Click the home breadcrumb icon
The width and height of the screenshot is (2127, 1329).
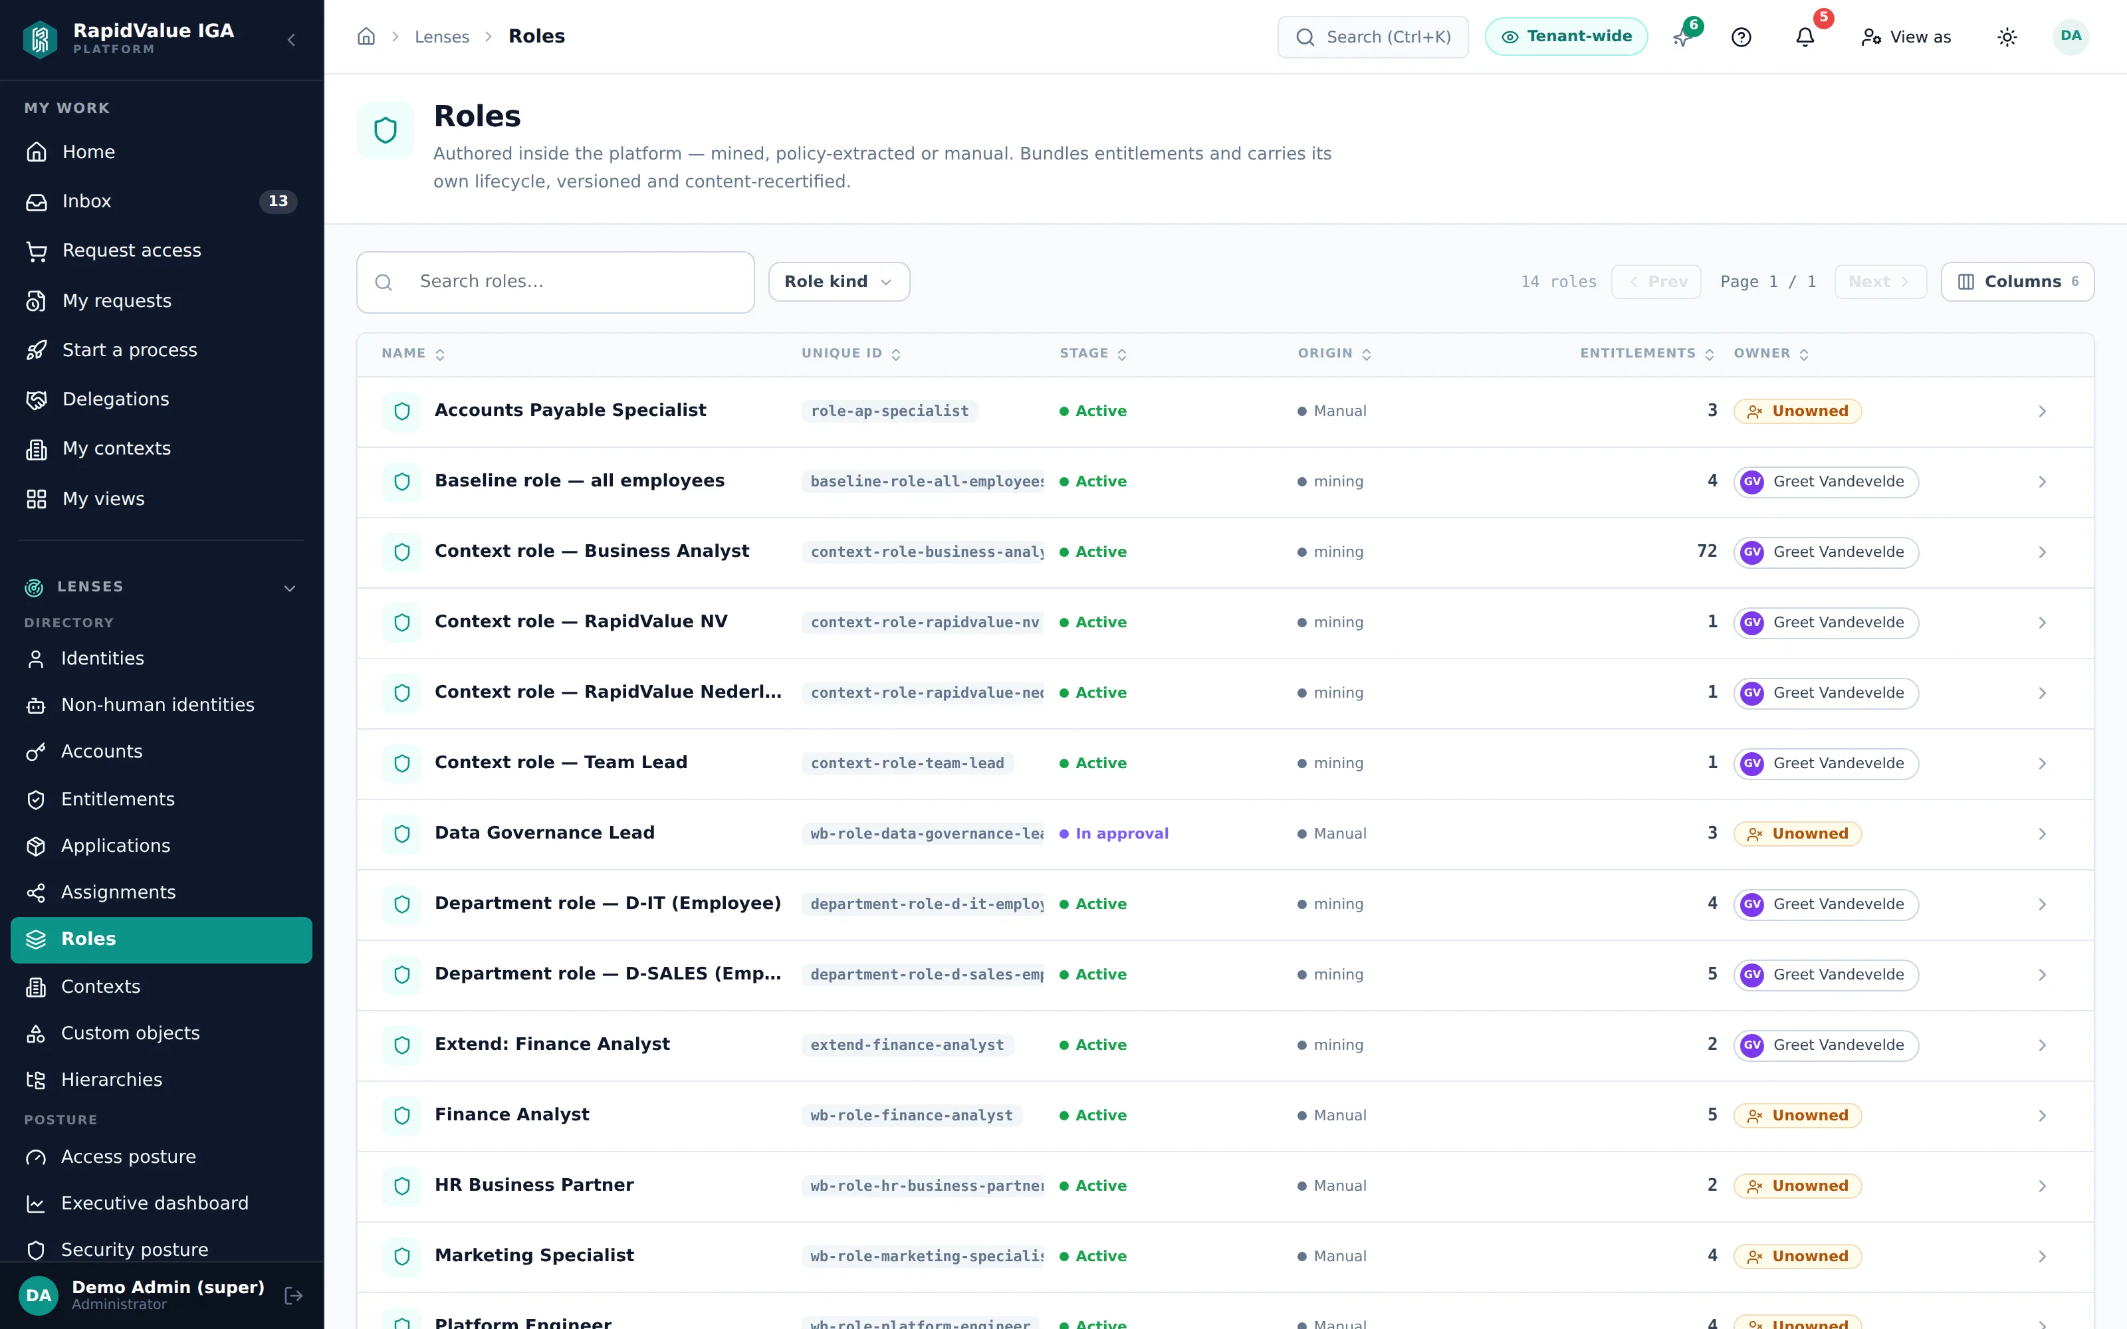point(366,37)
